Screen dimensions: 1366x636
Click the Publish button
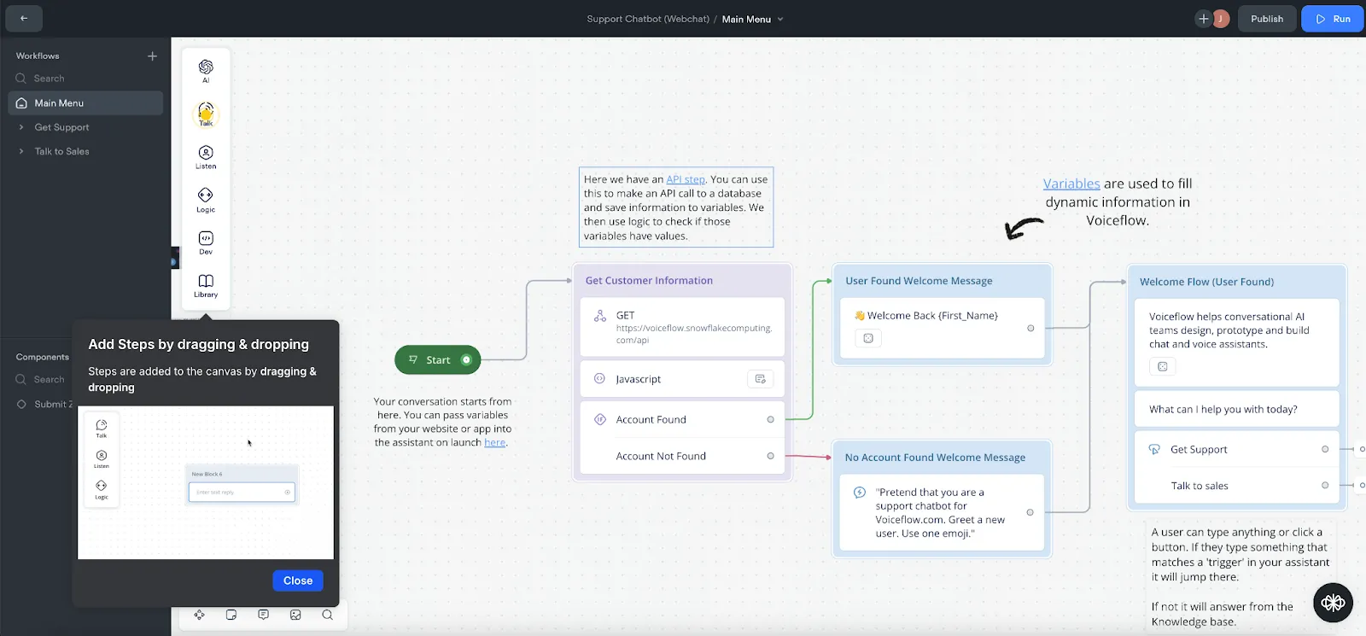point(1267,19)
